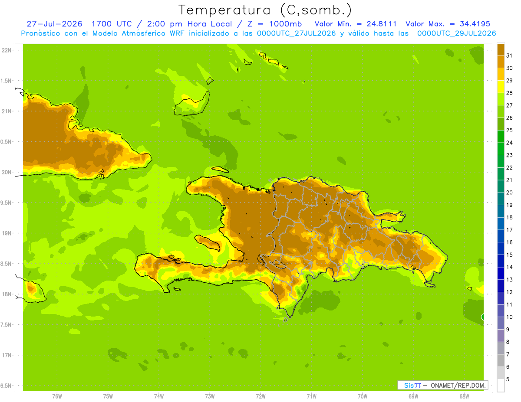521x402 pixels.
Task: Click the 'Valor Max. = 34.4195' value
Action: tap(448, 24)
